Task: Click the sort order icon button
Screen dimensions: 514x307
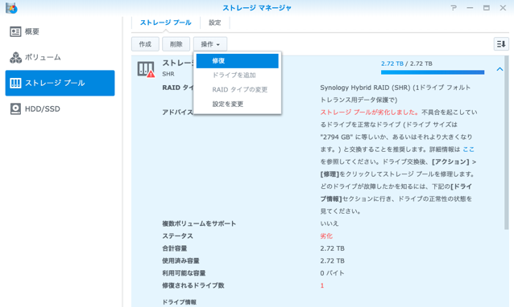Action: pos(501,44)
